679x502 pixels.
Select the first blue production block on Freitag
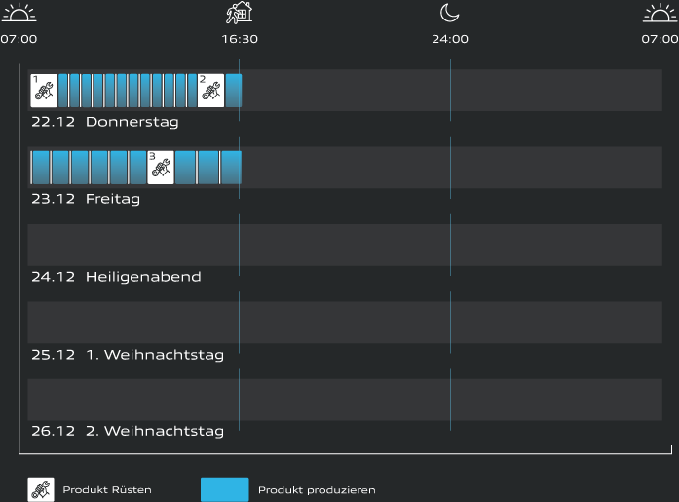(40, 168)
